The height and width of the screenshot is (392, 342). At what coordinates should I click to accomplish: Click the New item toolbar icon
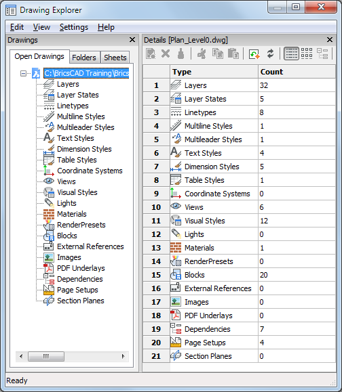click(x=151, y=53)
